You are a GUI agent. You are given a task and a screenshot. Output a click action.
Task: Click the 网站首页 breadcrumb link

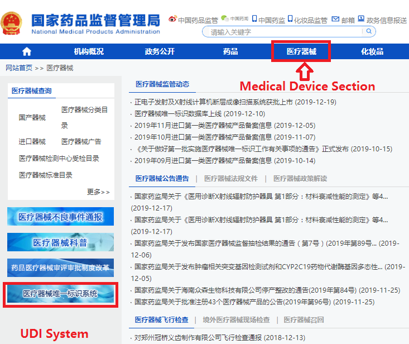coord(19,68)
